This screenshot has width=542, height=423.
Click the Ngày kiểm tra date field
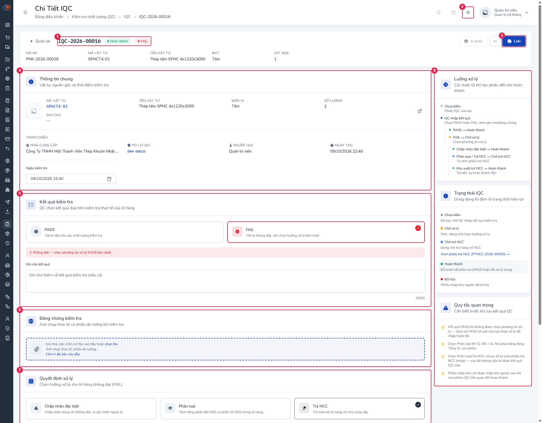tap(71, 179)
